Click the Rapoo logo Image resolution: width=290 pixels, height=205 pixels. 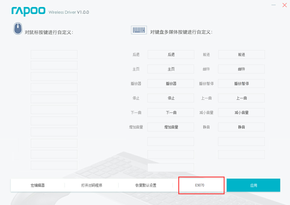coord(29,11)
